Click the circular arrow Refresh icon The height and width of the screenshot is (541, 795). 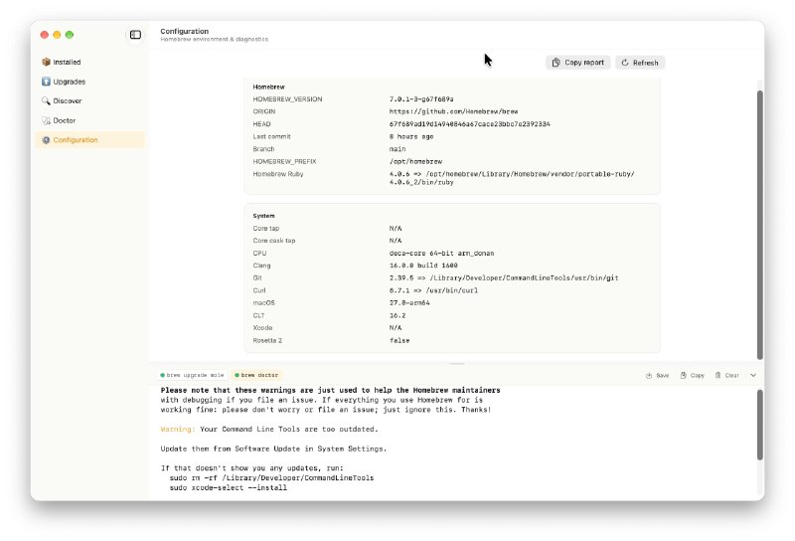pos(625,63)
